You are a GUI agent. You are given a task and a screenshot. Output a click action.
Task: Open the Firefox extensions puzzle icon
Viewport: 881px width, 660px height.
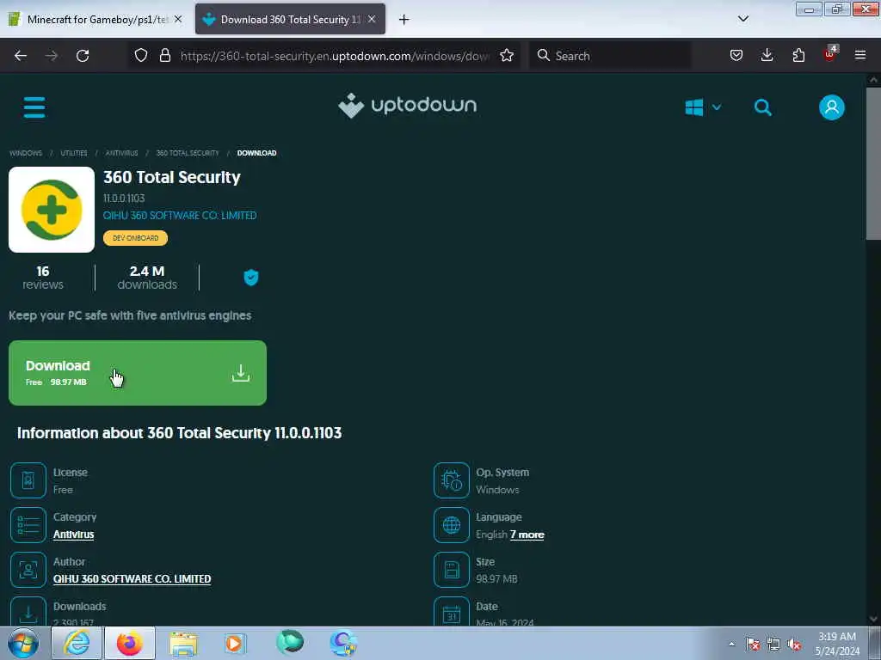[798, 55]
